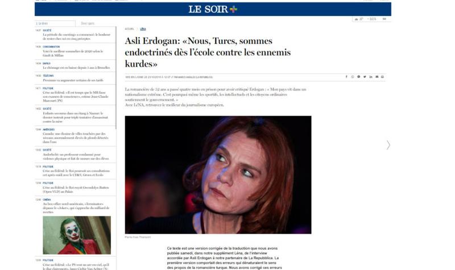Open the Joker box-office thumbnail image
This screenshot has height=270, width=455.
77,235
